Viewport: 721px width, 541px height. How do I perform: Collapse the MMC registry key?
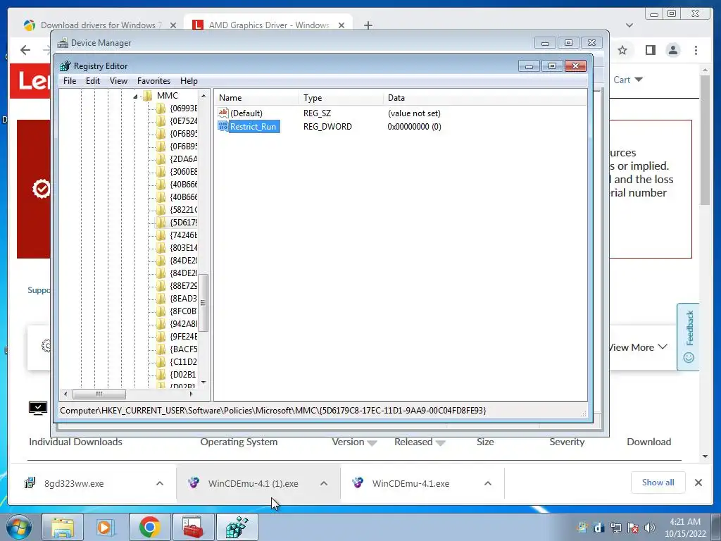tap(136, 96)
